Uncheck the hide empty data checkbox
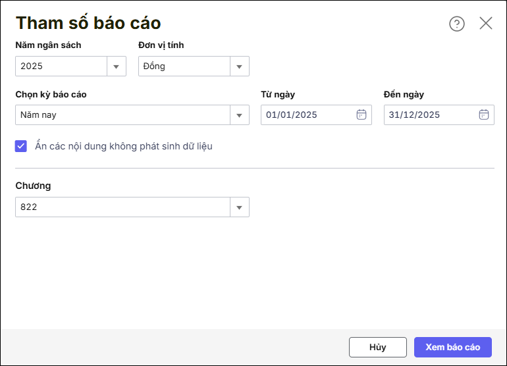The width and height of the screenshot is (507, 366). [21, 146]
